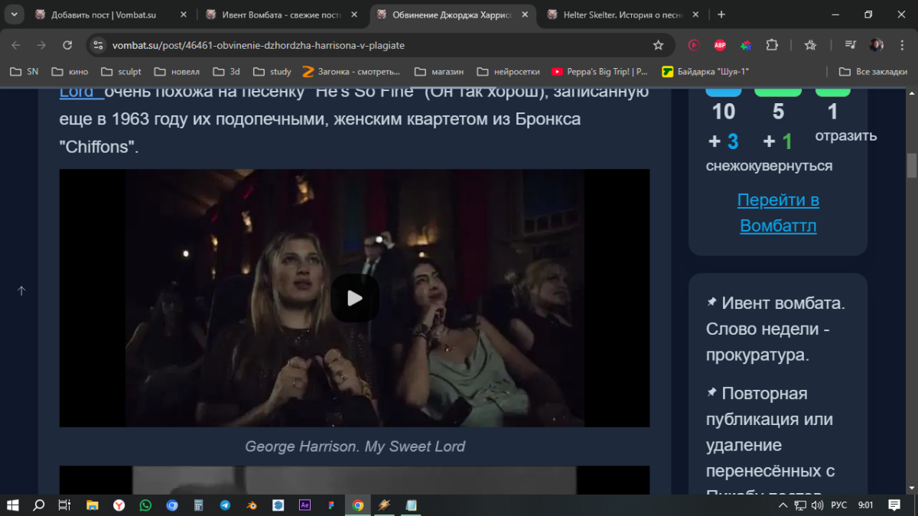Expand the 'Все закладки' folder
918x516 pixels.
tap(873, 71)
